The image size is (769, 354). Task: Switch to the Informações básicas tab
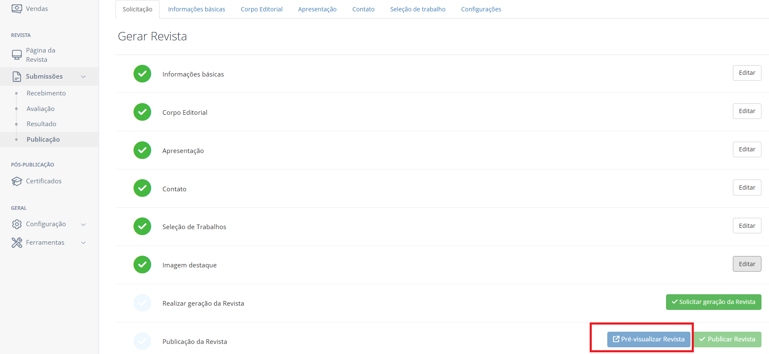click(197, 9)
